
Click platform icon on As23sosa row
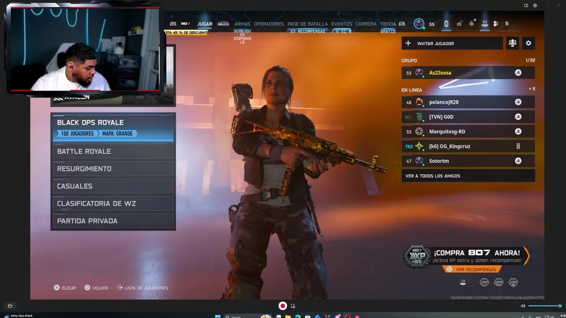518,73
